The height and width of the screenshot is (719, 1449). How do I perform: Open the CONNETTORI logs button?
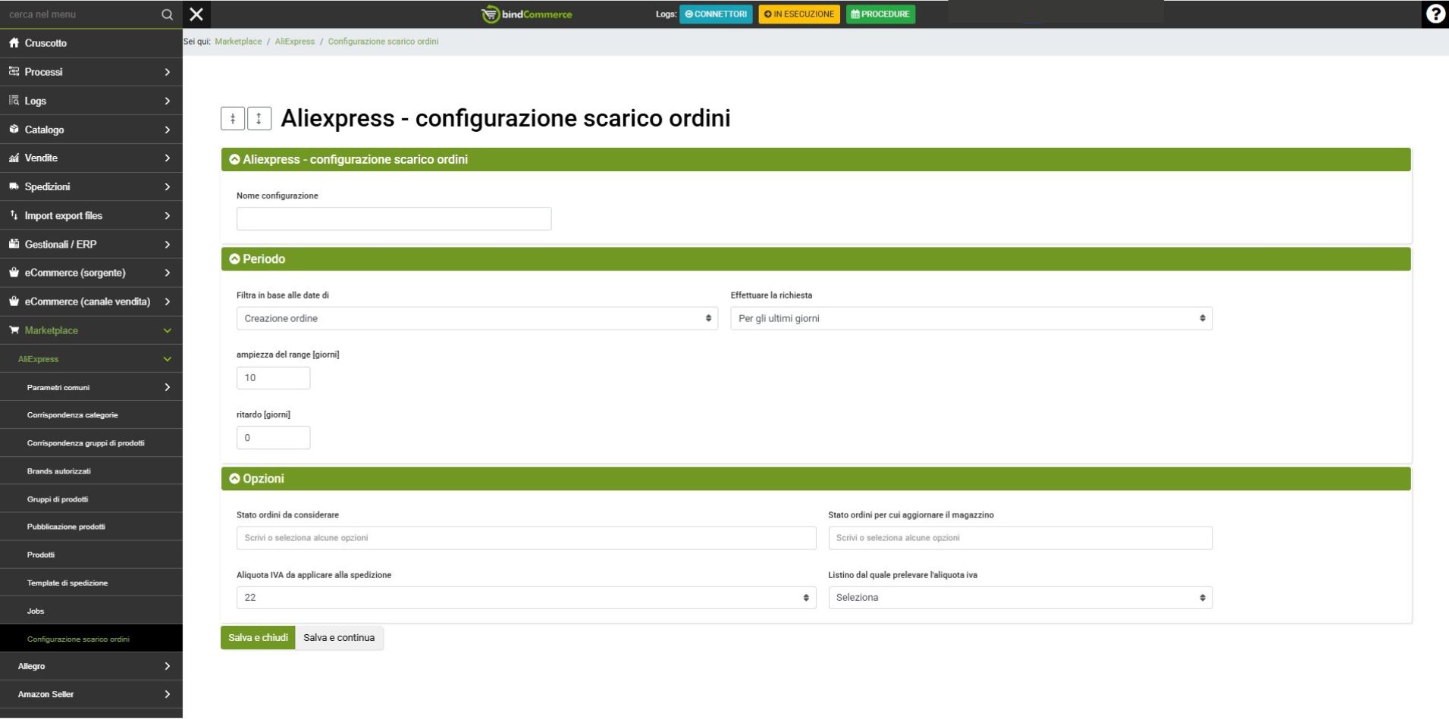pos(716,14)
